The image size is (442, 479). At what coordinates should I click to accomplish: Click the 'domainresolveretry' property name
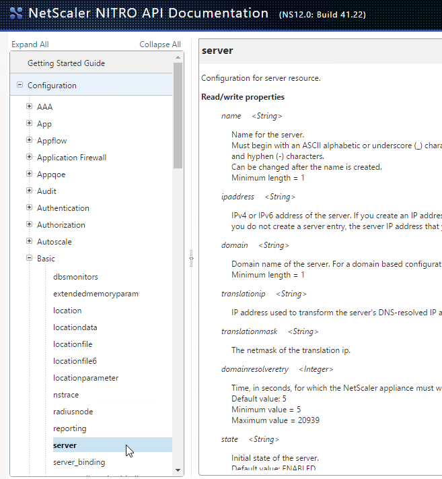255,369
